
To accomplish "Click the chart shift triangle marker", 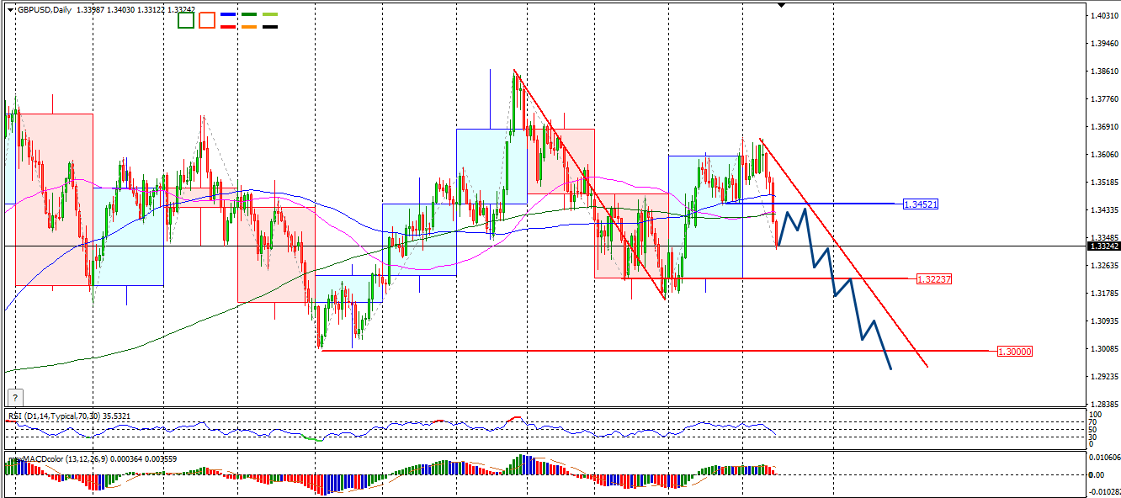I will click(782, 5).
